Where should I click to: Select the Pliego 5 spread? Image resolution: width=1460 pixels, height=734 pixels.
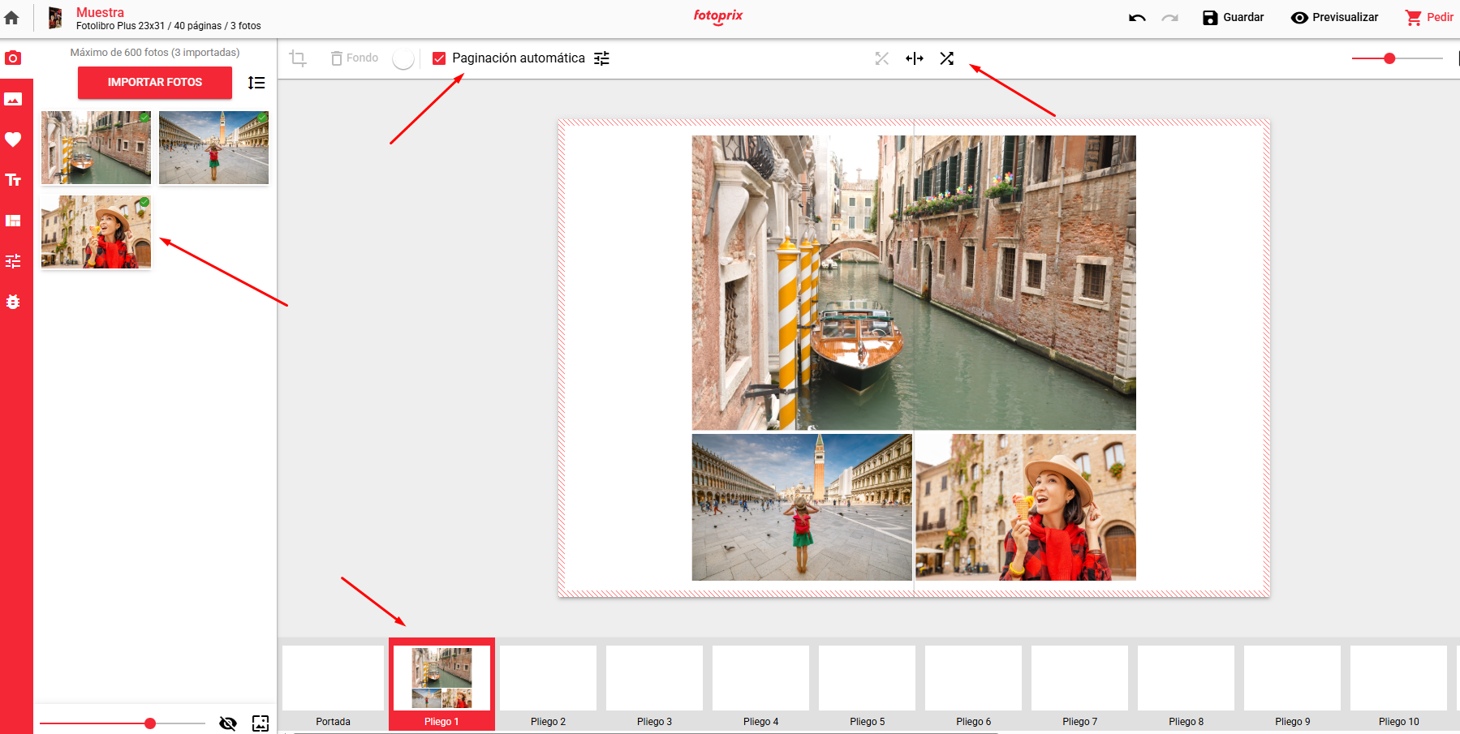[x=868, y=685]
